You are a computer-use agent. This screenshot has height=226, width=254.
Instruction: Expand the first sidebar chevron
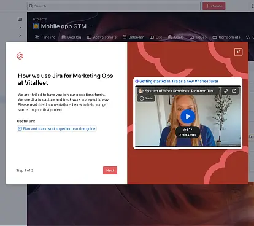pyautogui.click(x=20, y=27)
